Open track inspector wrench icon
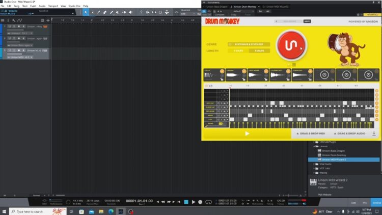 click(x=14, y=20)
